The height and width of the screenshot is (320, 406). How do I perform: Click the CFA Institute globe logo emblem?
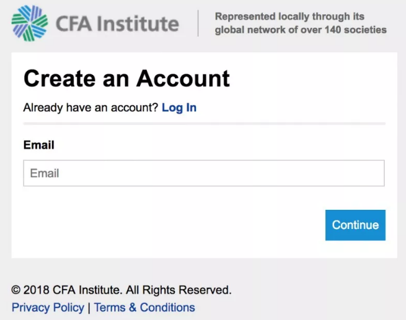pyautogui.click(x=29, y=24)
